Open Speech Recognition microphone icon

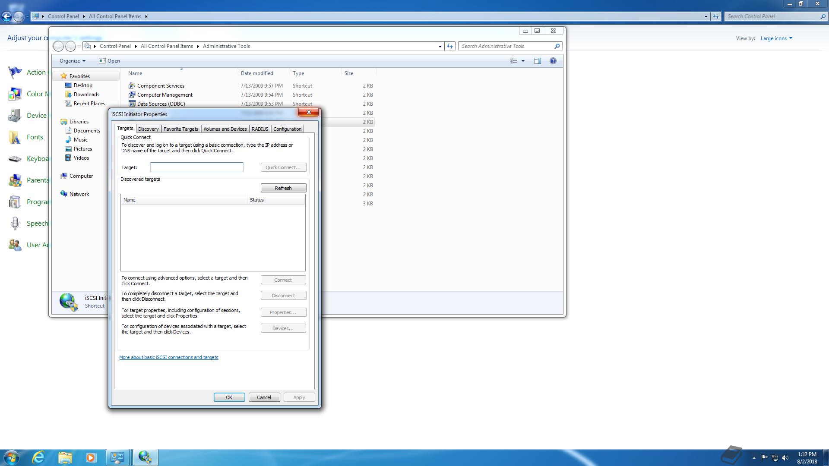[x=15, y=224]
